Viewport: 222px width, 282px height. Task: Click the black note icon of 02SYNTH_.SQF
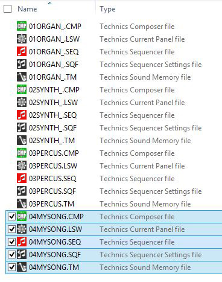(22, 127)
